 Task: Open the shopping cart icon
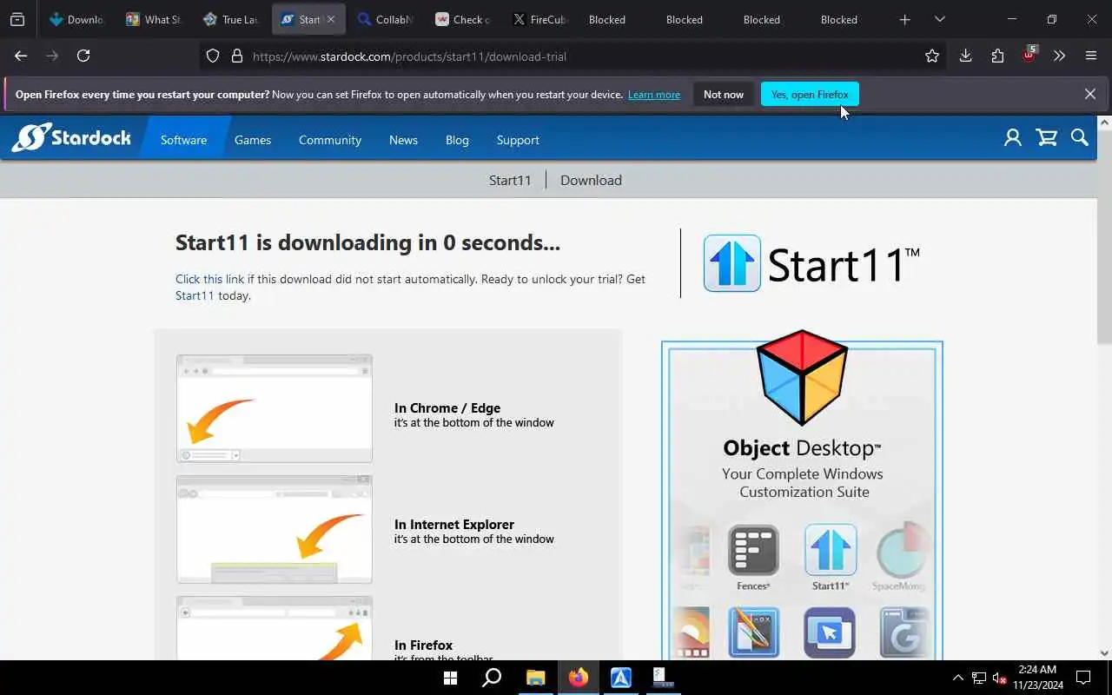tap(1047, 137)
